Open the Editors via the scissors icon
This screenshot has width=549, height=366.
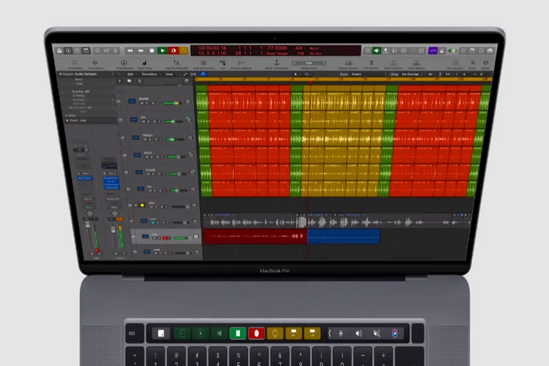click(115, 51)
